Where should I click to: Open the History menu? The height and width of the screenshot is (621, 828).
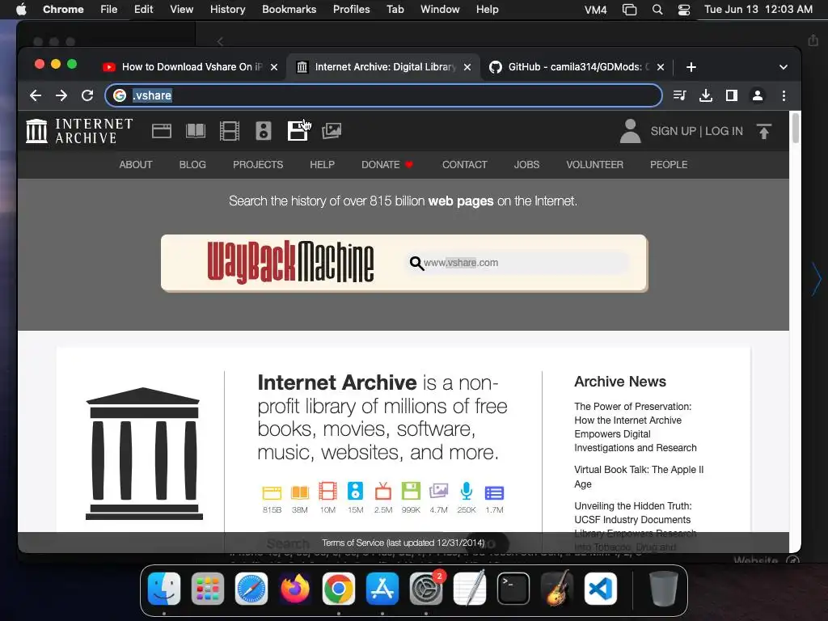(x=227, y=10)
